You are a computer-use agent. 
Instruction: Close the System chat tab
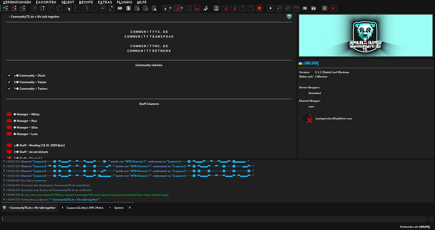pyautogui.click(x=130, y=208)
